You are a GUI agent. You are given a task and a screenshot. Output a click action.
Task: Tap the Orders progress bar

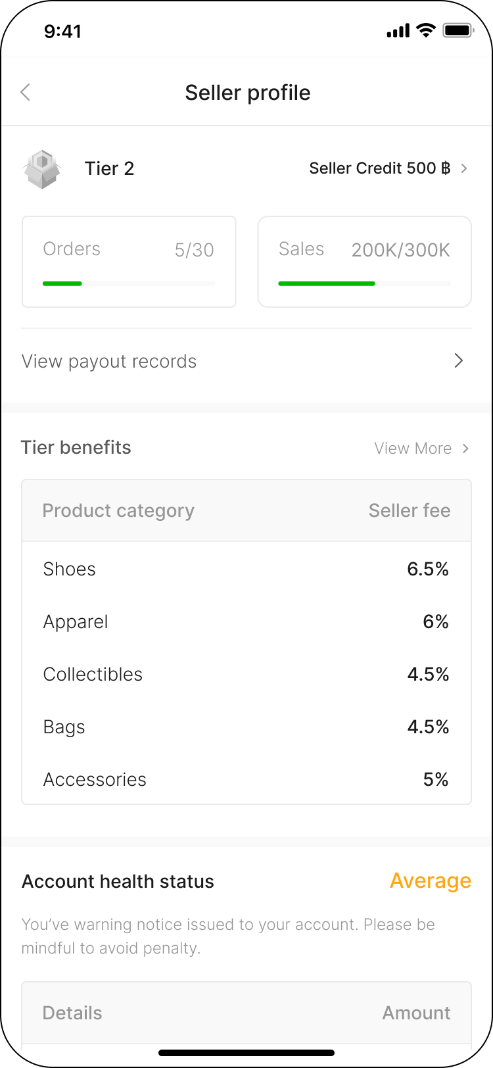click(129, 283)
